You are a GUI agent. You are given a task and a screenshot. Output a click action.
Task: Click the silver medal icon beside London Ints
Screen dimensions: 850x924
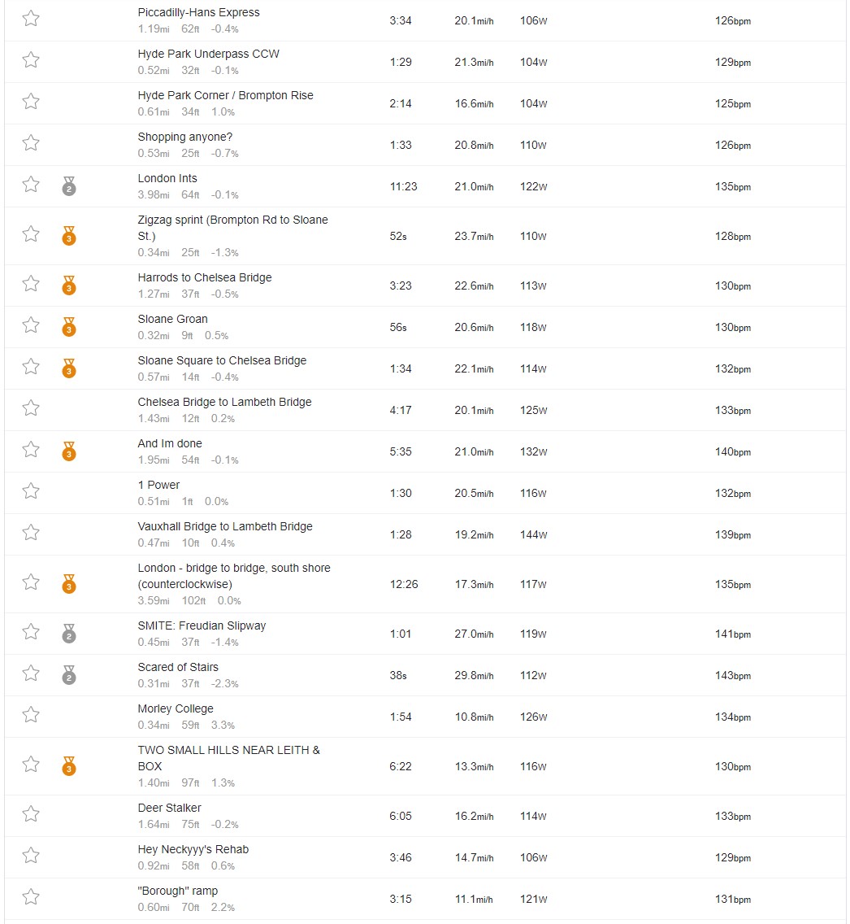click(69, 186)
